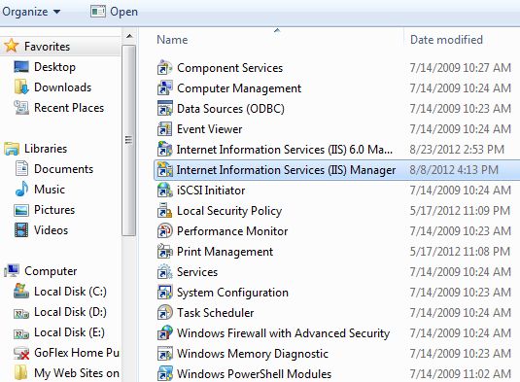Click System Configuration shortcut icon

[x=165, y=293]
